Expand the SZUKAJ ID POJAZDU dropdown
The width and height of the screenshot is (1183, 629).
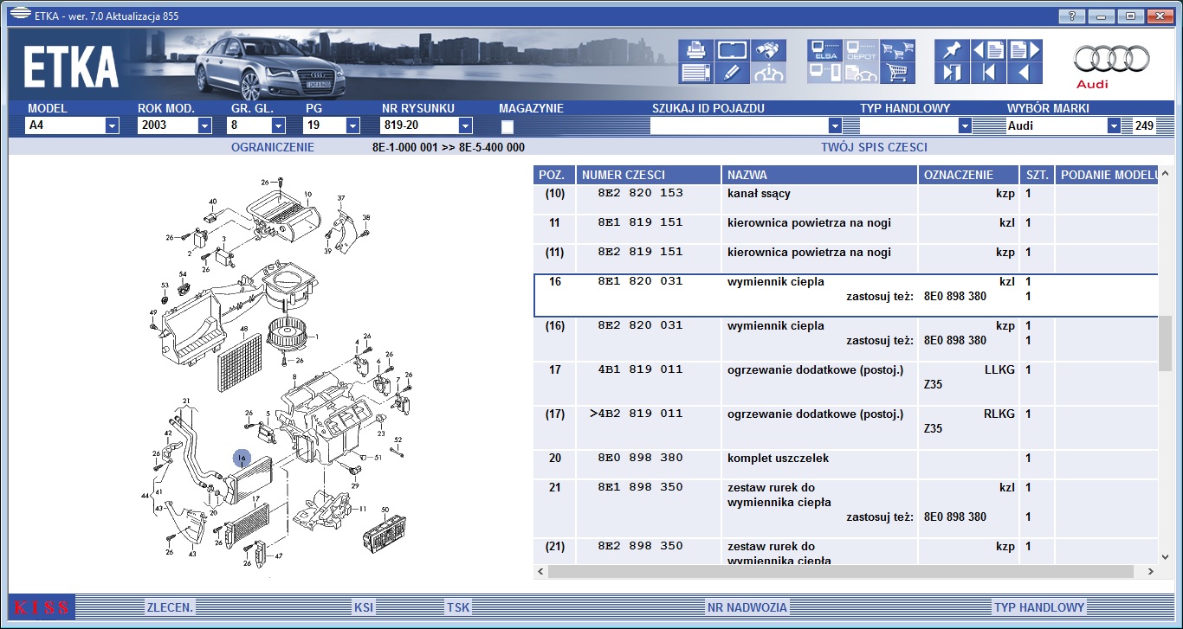(835, 125)
